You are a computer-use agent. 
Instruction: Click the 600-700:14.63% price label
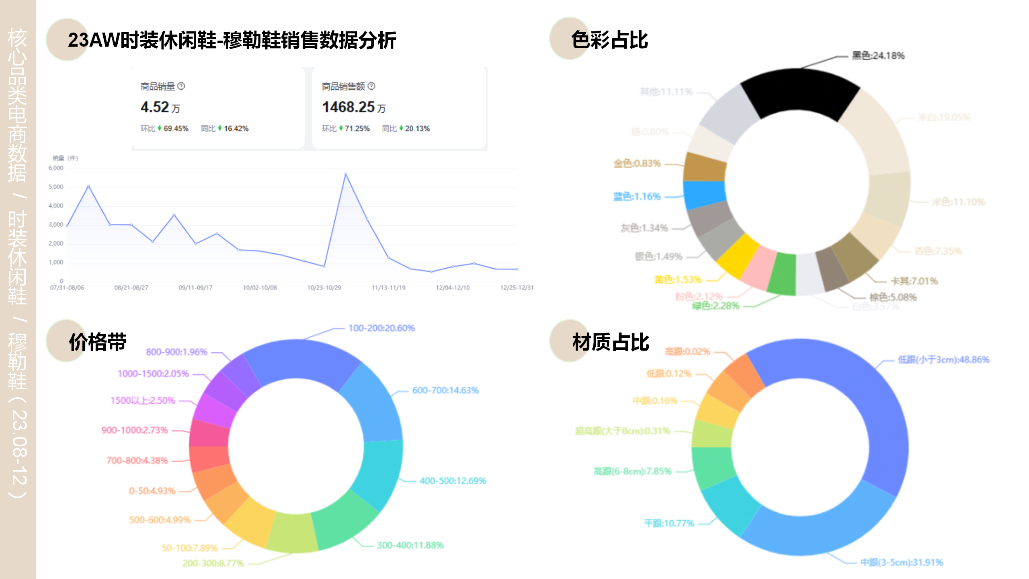[445, 390]
